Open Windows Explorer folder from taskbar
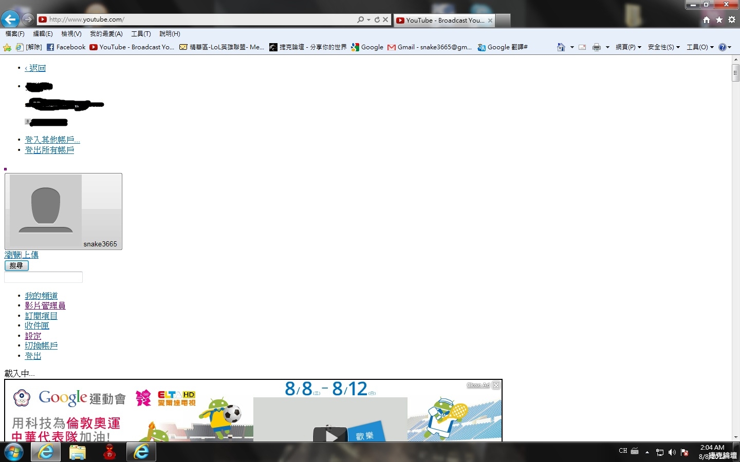This screenshot has width=740, height=462. [77, 452]
